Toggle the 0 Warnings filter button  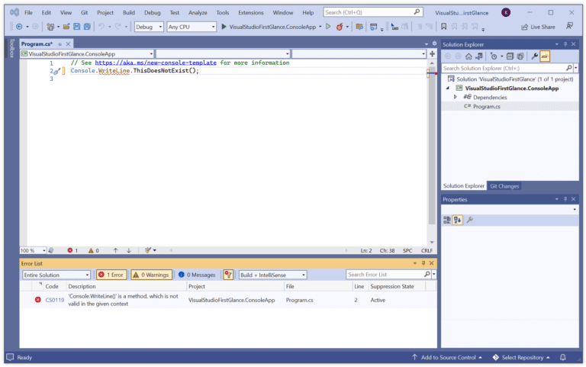tap(151, 275)
